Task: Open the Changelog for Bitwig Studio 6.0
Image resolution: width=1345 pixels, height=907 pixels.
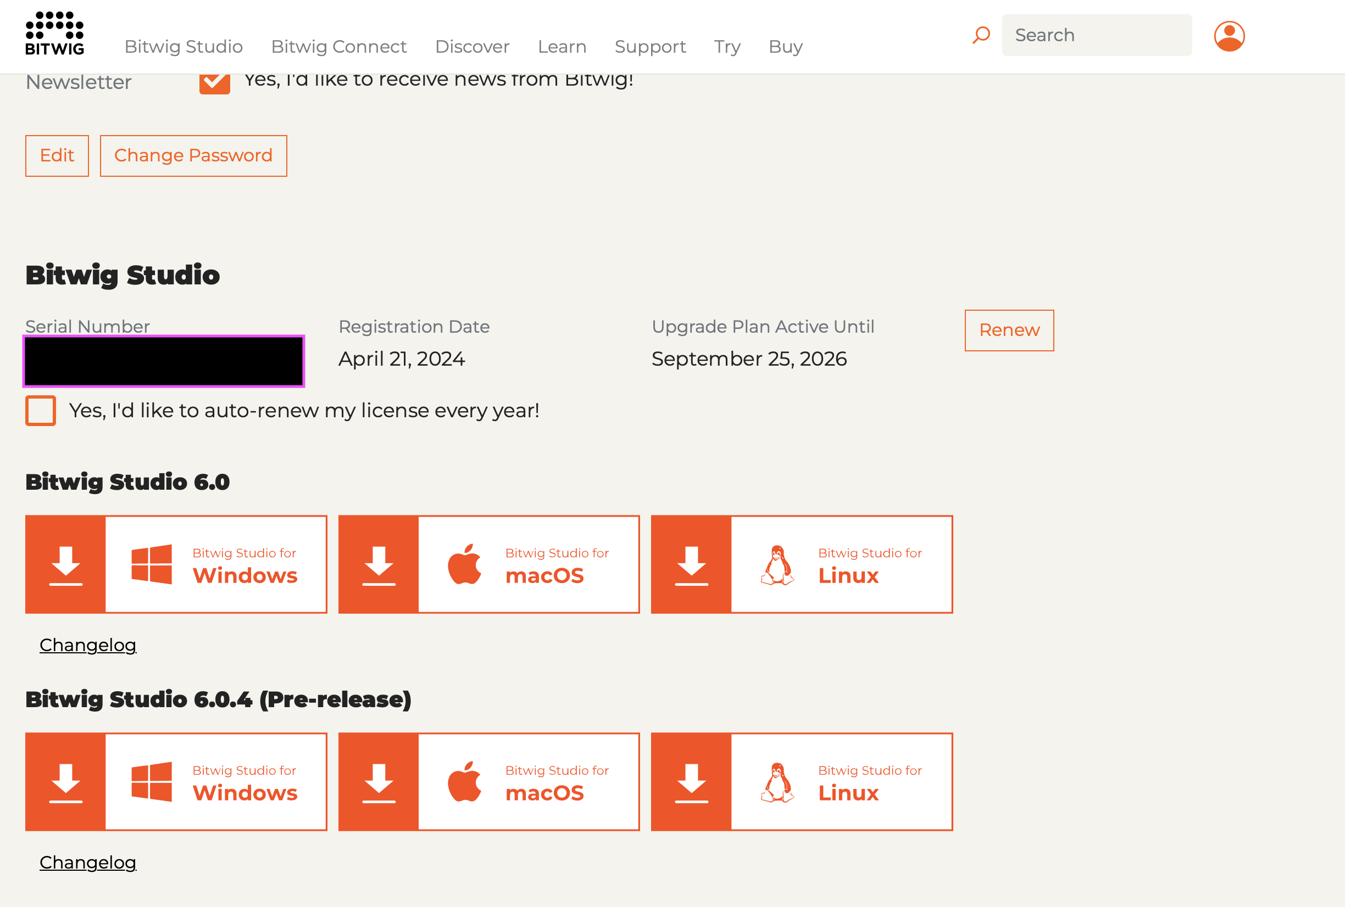Action: coord(87,645)
